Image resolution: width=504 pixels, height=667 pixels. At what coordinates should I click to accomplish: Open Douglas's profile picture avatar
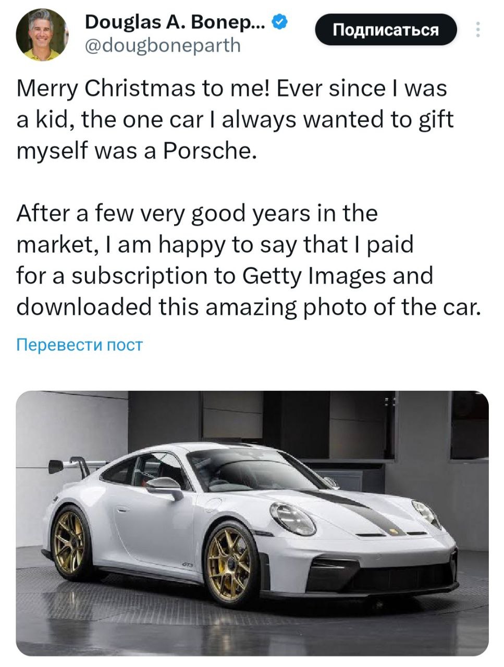(x=42, y=34)
